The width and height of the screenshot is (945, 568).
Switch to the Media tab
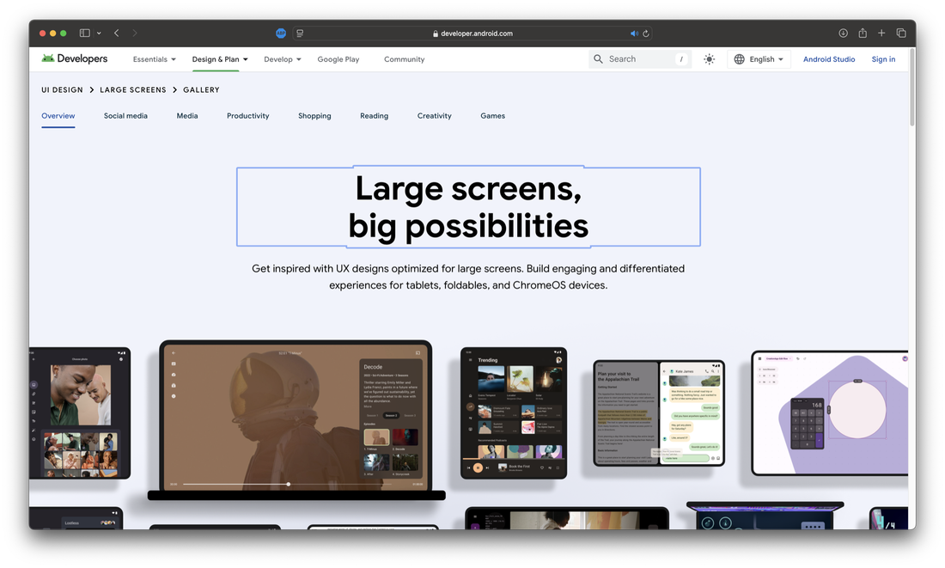[186, 116]
